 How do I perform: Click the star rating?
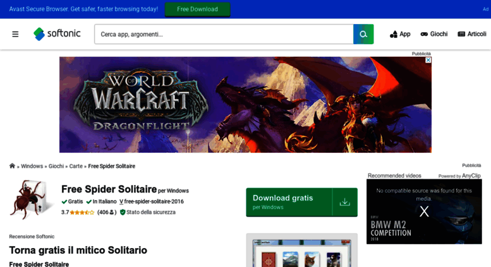82,212
